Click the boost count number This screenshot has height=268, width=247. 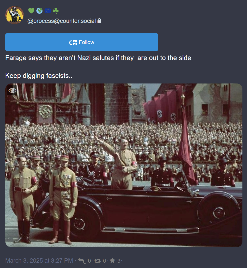point(104,261)
